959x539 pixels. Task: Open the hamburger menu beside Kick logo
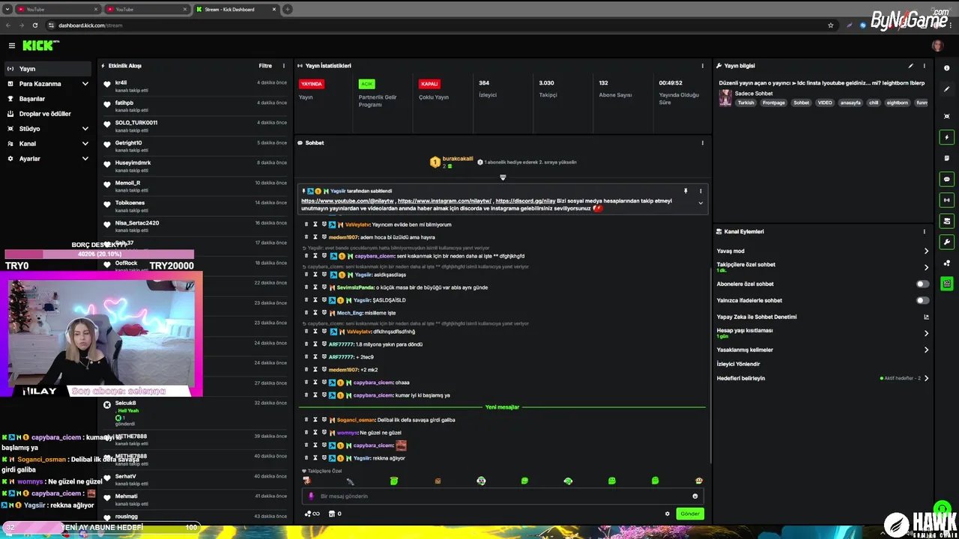tap(11, 46)
